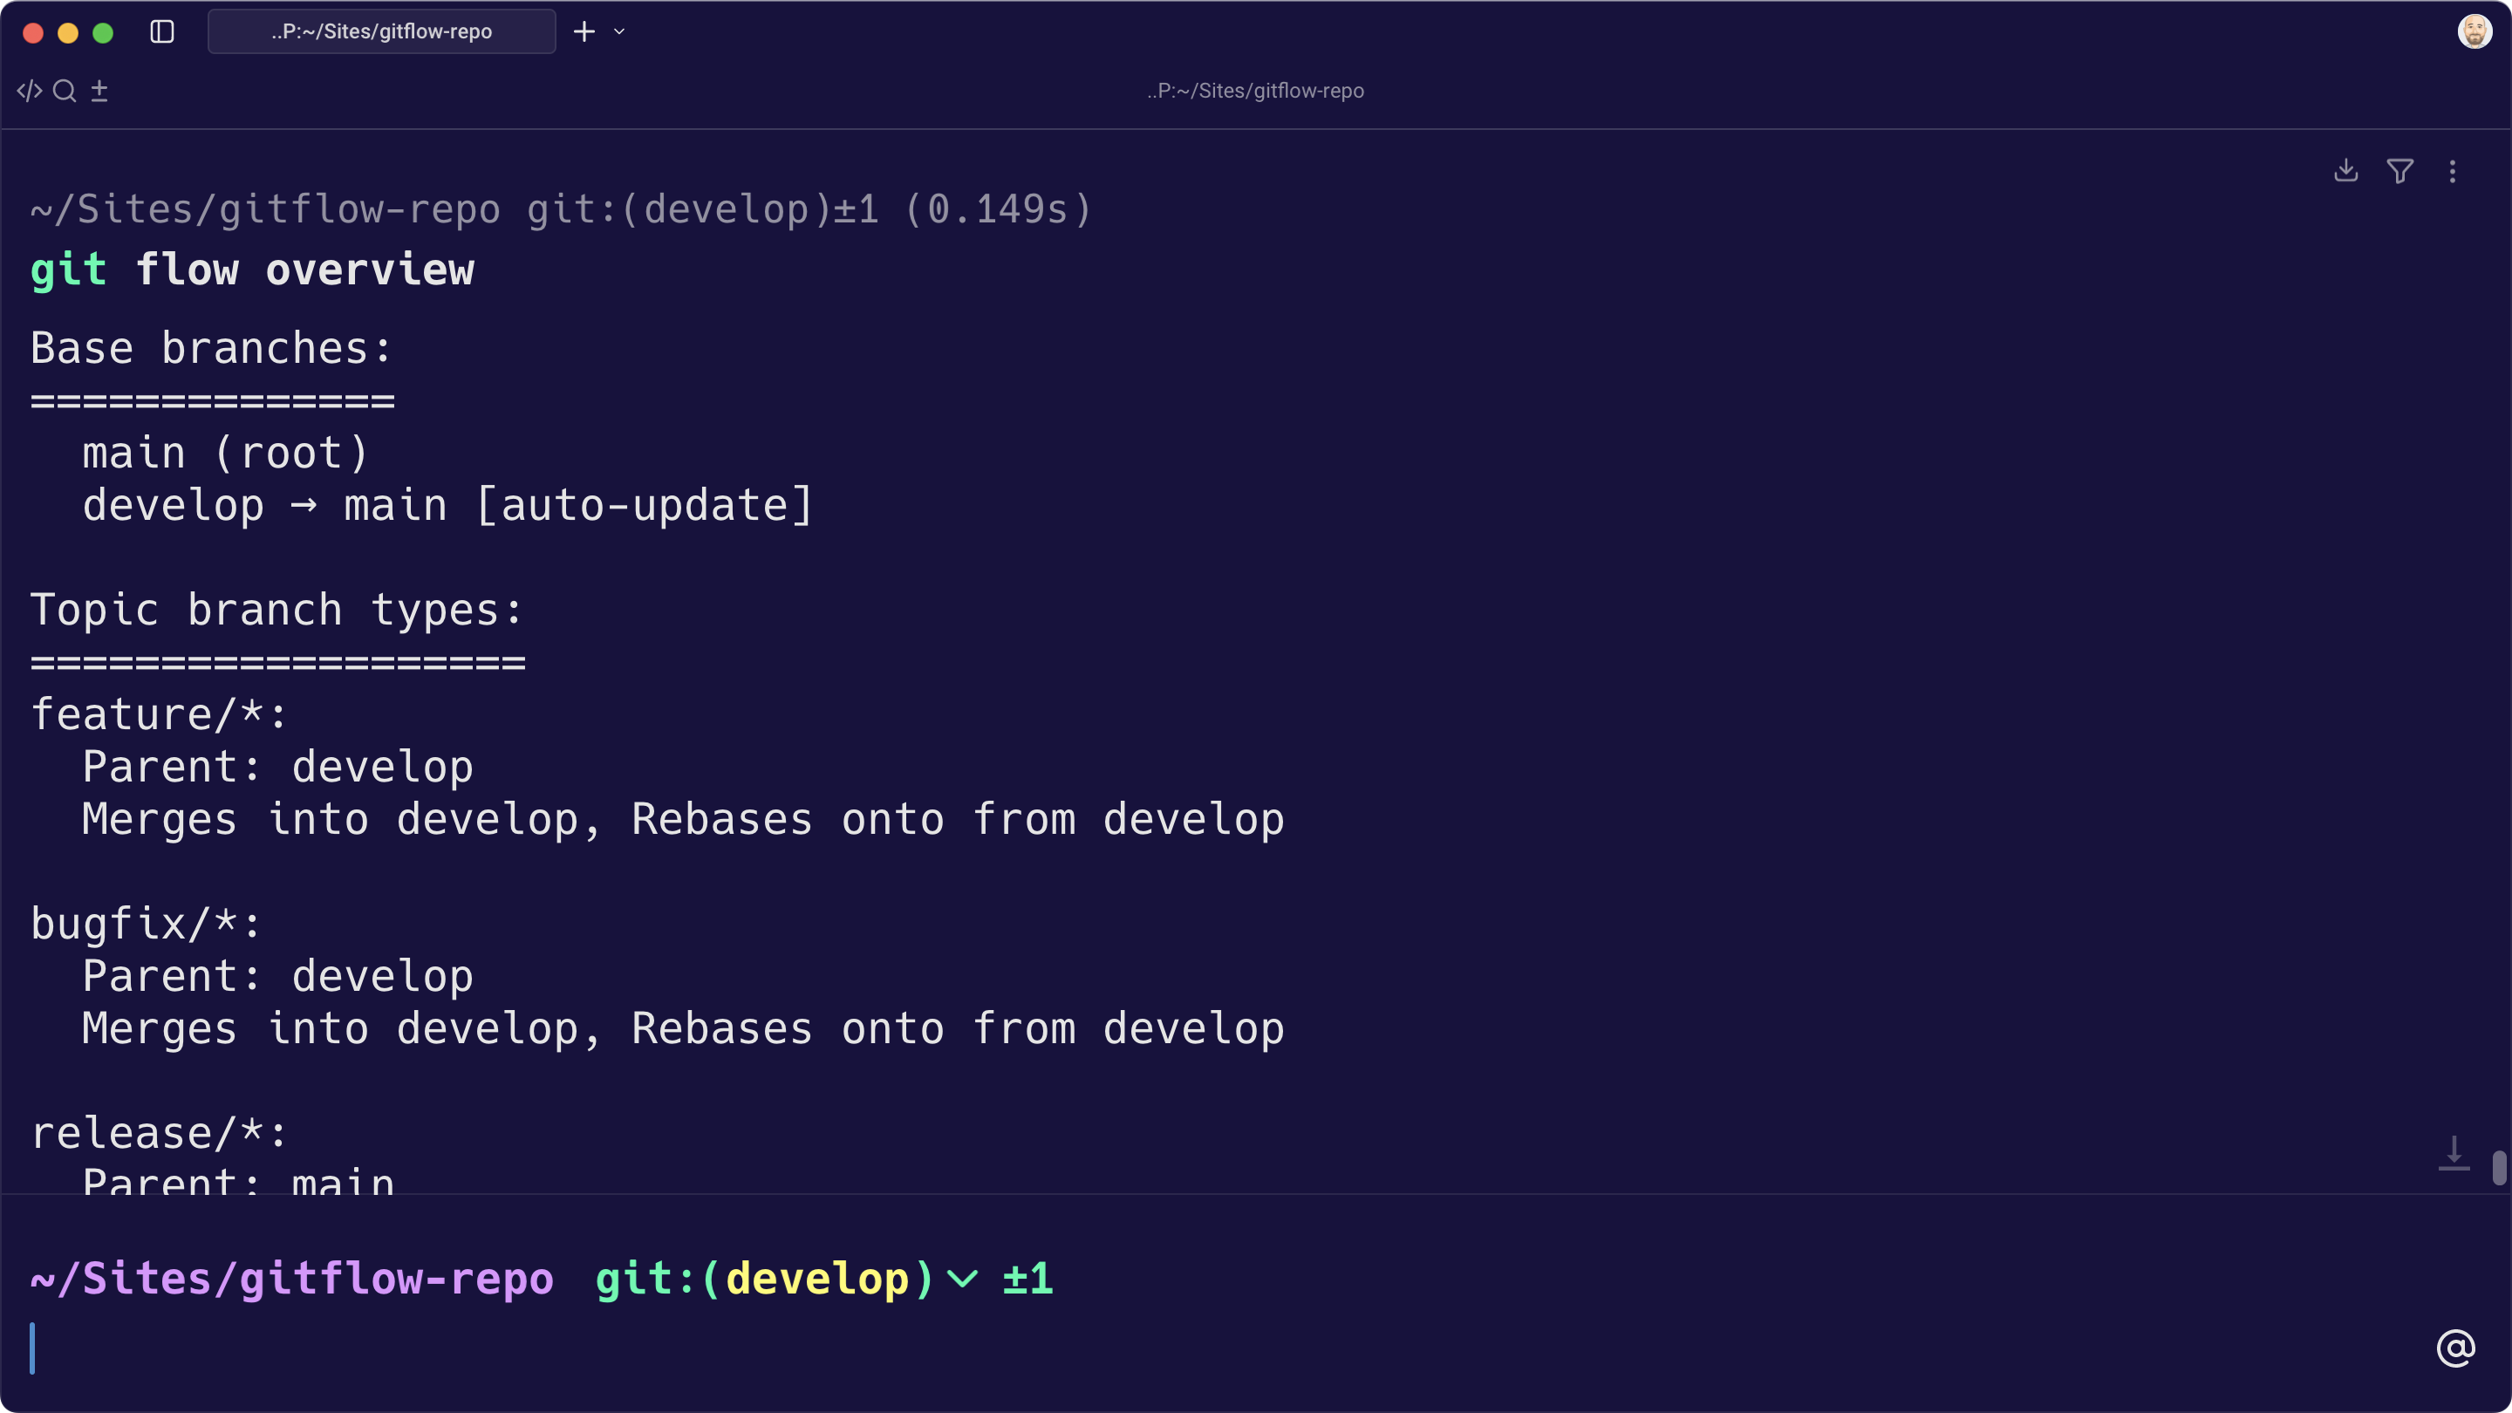The image size is (2512, 1413).
Task: Click the download icon above the scrollbar
Action: coord(2456,1152)
